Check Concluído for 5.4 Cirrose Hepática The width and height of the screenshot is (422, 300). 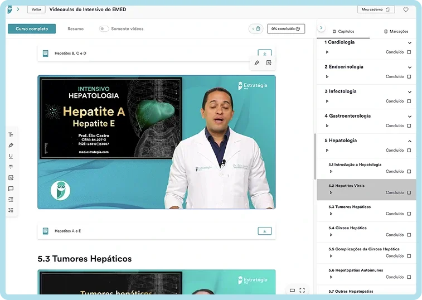[409, 235]
